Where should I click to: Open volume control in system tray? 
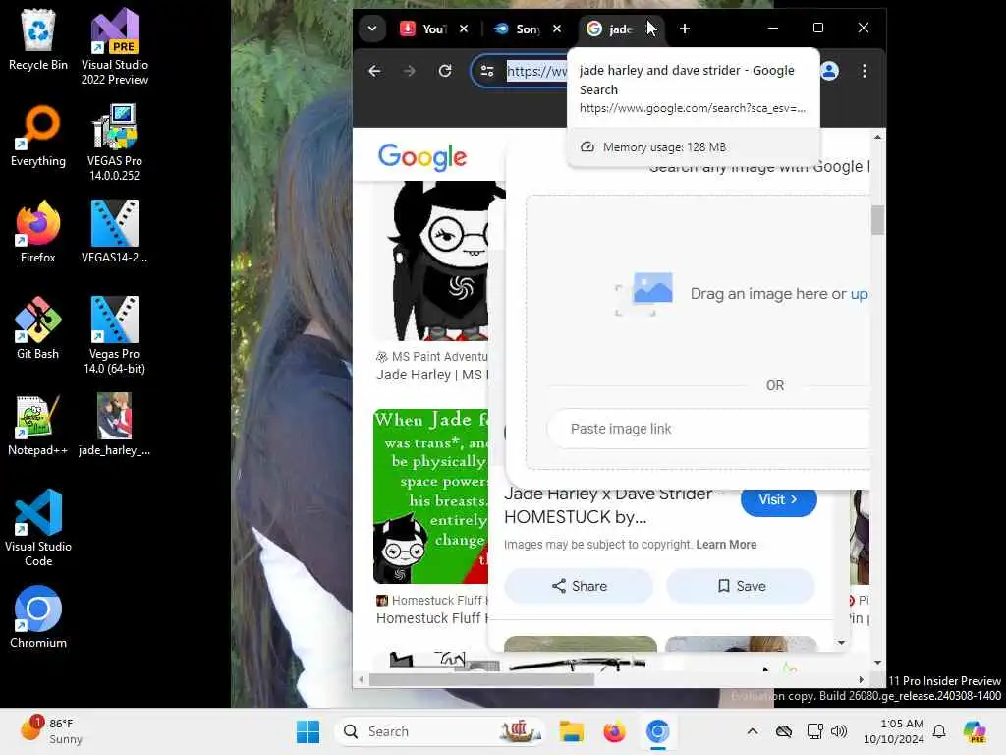pos(839,731)
